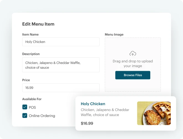Click the Menu Image label
Viewport: 183px width, 139px height.
[114, 34]
